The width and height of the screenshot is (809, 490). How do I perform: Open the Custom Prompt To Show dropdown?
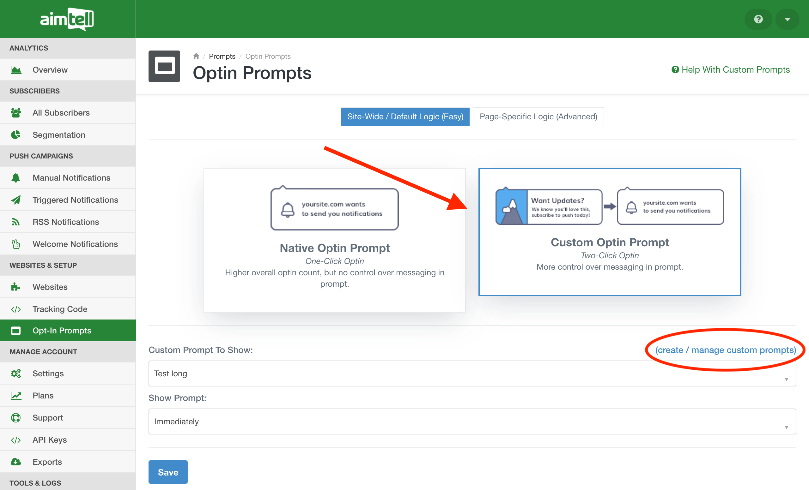coord(472,373)
